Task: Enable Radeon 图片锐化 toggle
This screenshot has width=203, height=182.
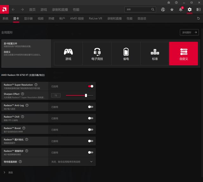Action: [x=91, y=141]
